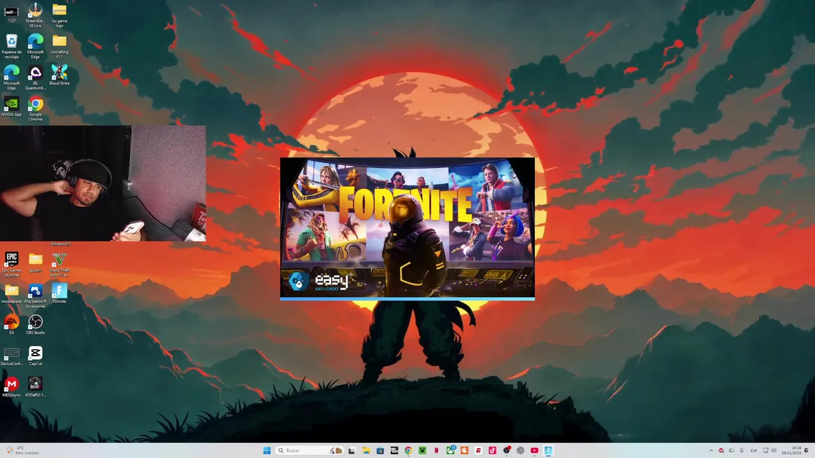815x458 pixels.
Task: Launch StreamElements SE.Live shortcut
Action: pyautogui.click(x=35, y=14)
